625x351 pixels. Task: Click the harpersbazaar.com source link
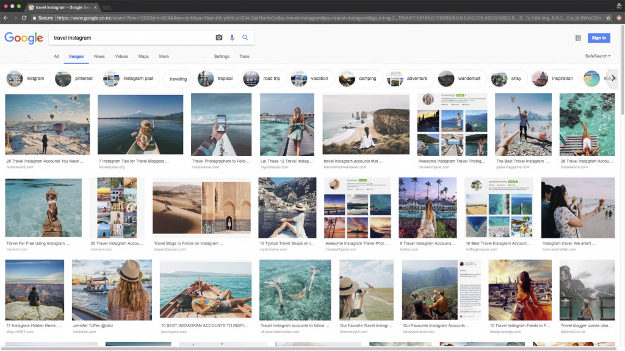pyautogui.click(x=170, y=249)
